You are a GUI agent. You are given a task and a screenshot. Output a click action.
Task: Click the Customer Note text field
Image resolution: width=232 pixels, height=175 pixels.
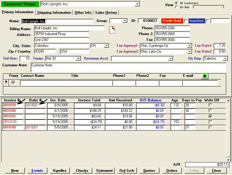(128, 67)
